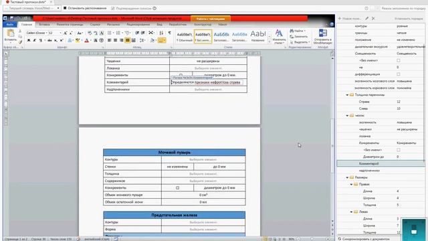Open the Вставка ribbon tab
The width and height of the screenshot is (428, 241).
coord(44,24)
